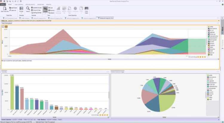
Task: Select the Network Usage by Port view tab
Action: pos(106,18)
